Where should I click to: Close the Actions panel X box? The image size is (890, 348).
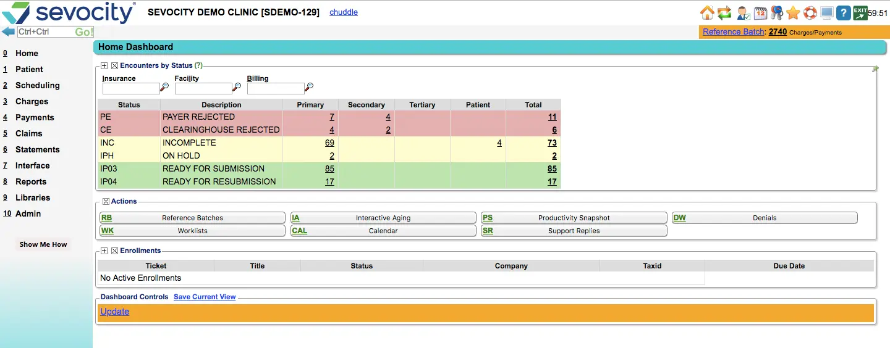tap(106, 201)
